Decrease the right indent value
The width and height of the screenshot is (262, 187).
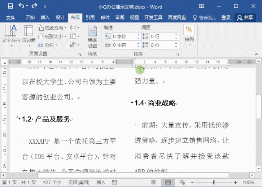click(138, 47)
